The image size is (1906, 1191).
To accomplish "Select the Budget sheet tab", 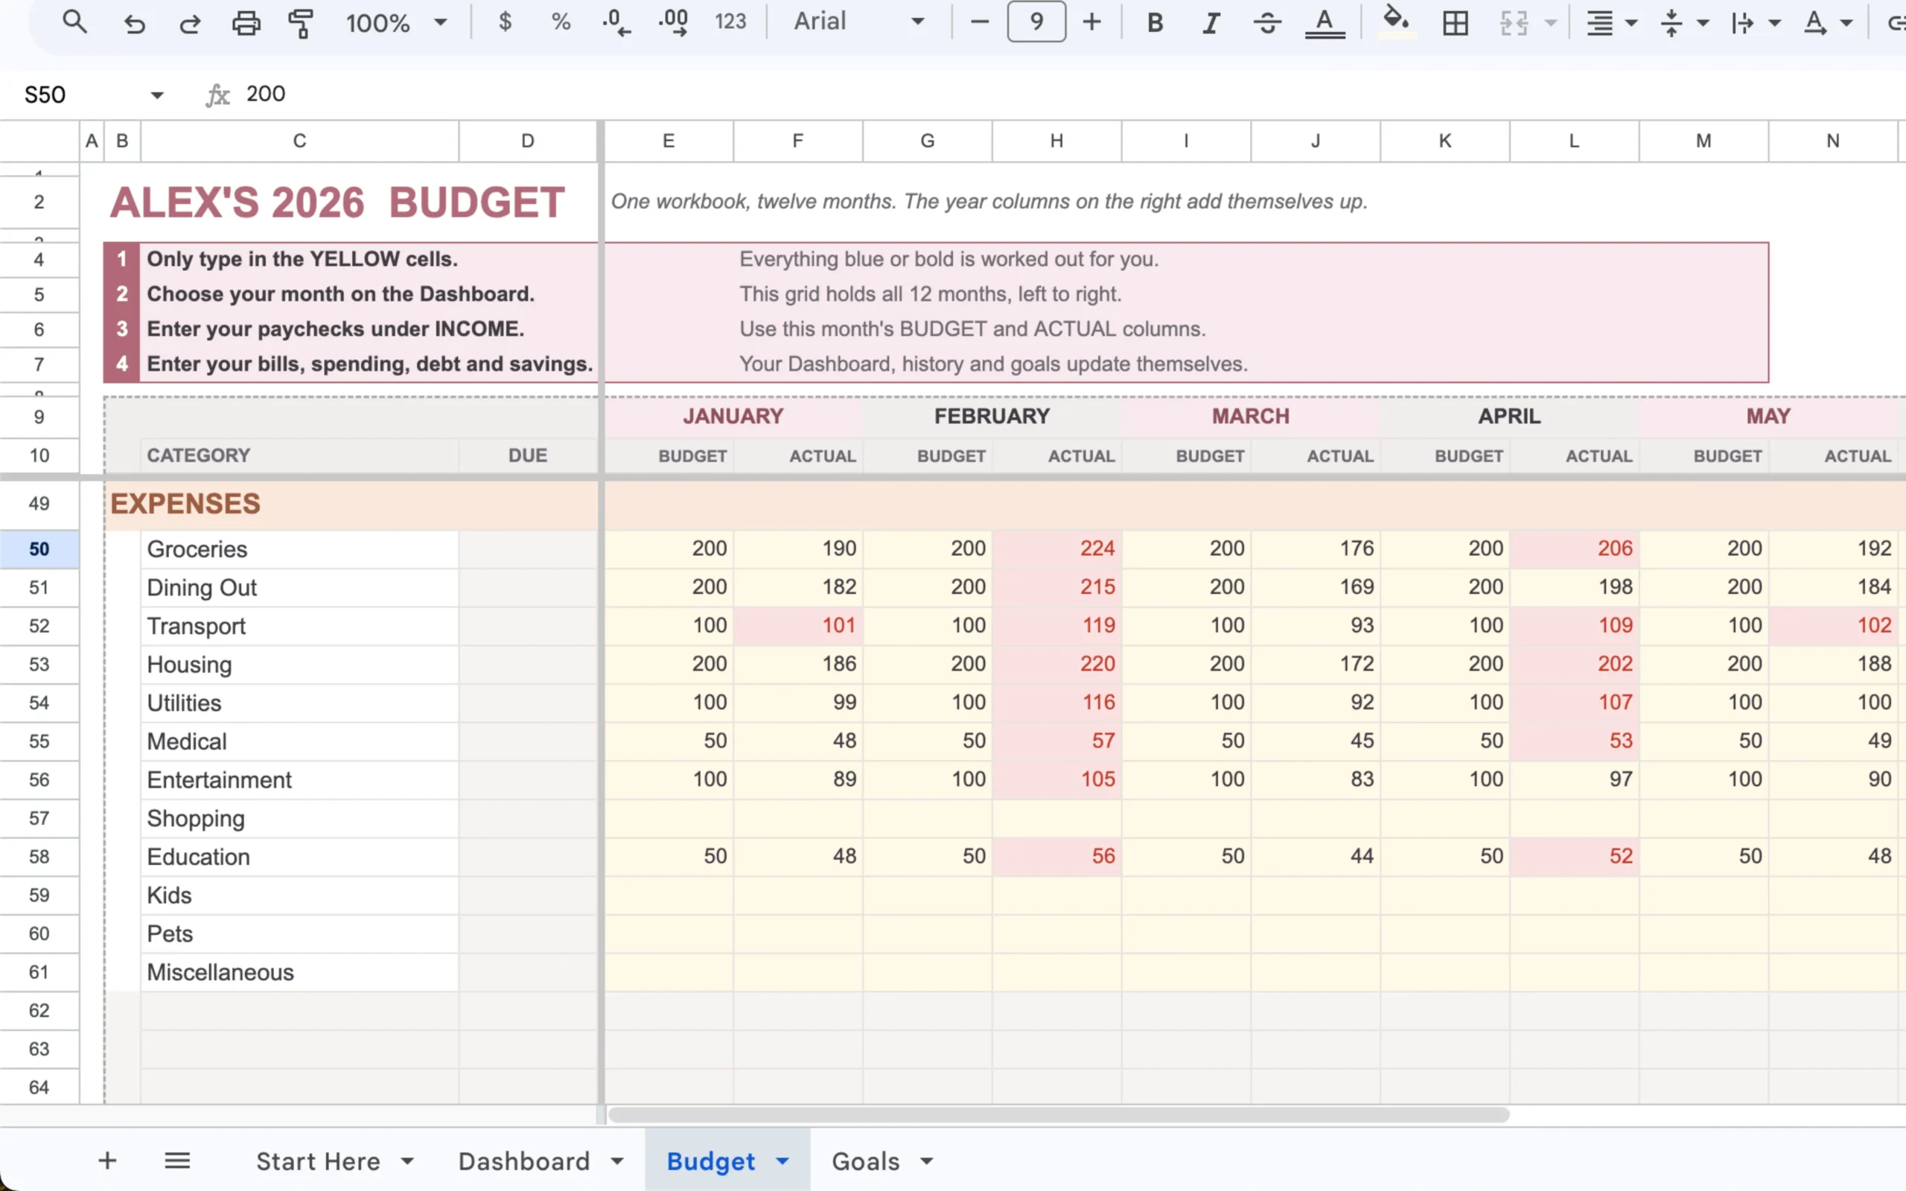I will pyautogui.click(x=710, y=1161).
